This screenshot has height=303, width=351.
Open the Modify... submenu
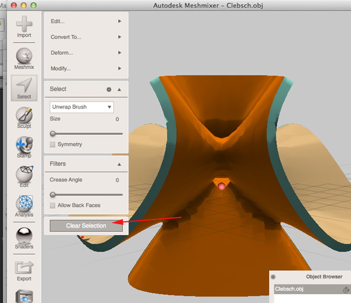click(86, 68)
